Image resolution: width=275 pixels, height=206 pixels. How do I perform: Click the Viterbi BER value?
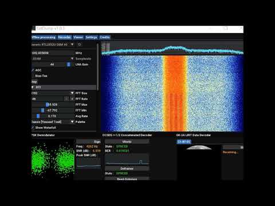(x=123, y=150)
